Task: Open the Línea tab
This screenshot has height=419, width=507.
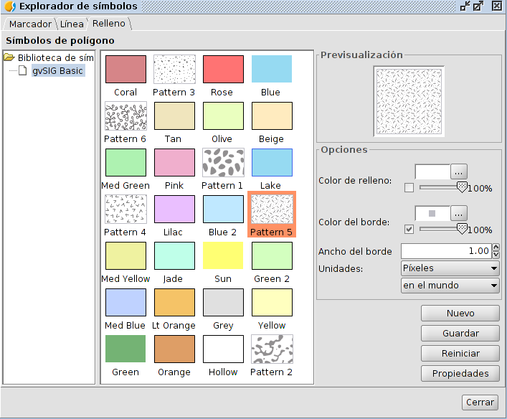Action: (72, 24)
